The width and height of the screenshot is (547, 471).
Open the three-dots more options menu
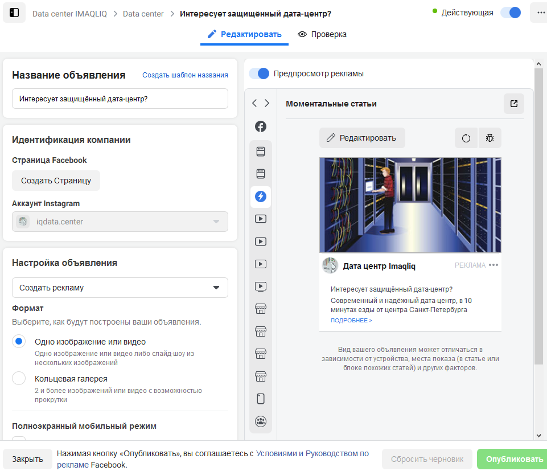pos(541,13)
